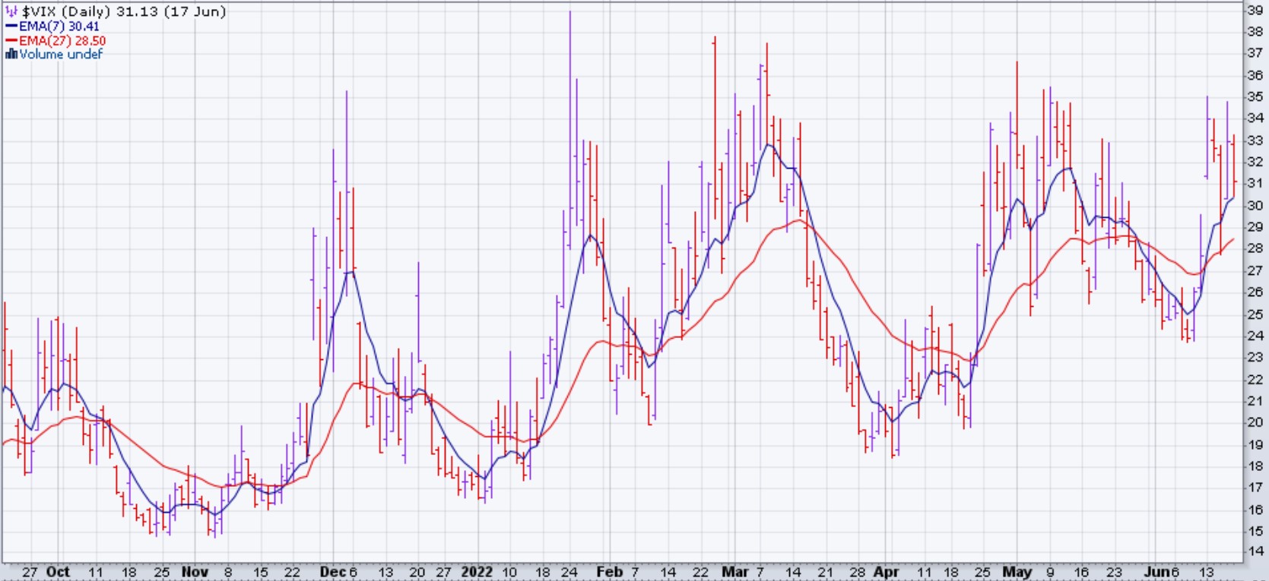This screenshot has width=1269, height=581.
Task: Click the Nov month label
Action: coord(195,572)
